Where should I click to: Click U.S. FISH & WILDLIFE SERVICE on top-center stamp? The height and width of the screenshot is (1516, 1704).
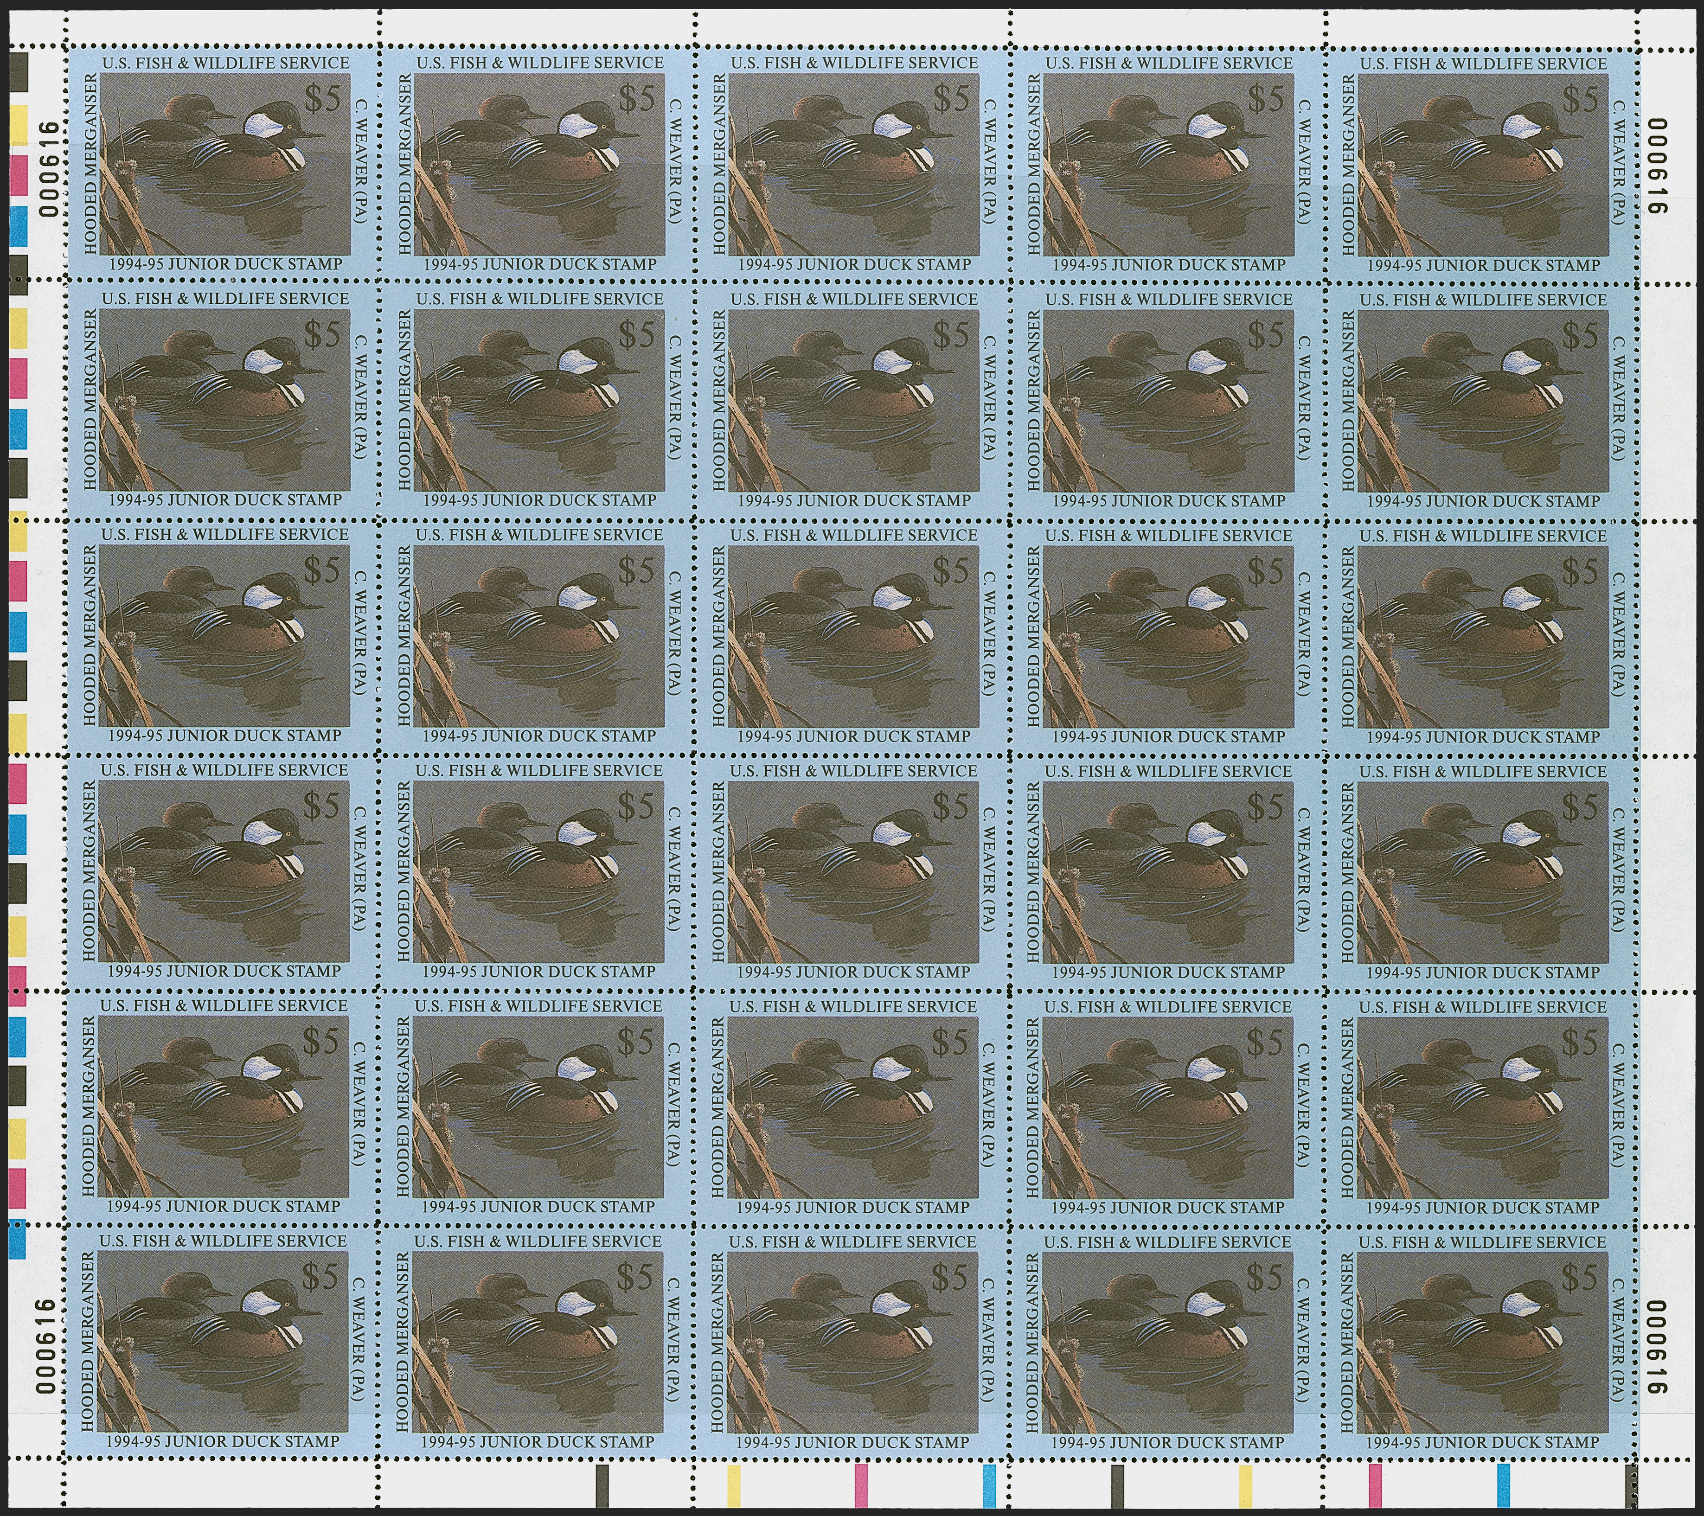click(854, 63)
